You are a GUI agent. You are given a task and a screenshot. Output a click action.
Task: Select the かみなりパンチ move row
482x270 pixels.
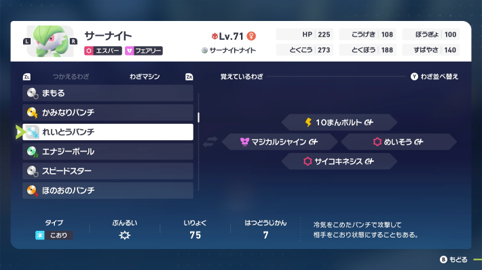tap(108, 112)
